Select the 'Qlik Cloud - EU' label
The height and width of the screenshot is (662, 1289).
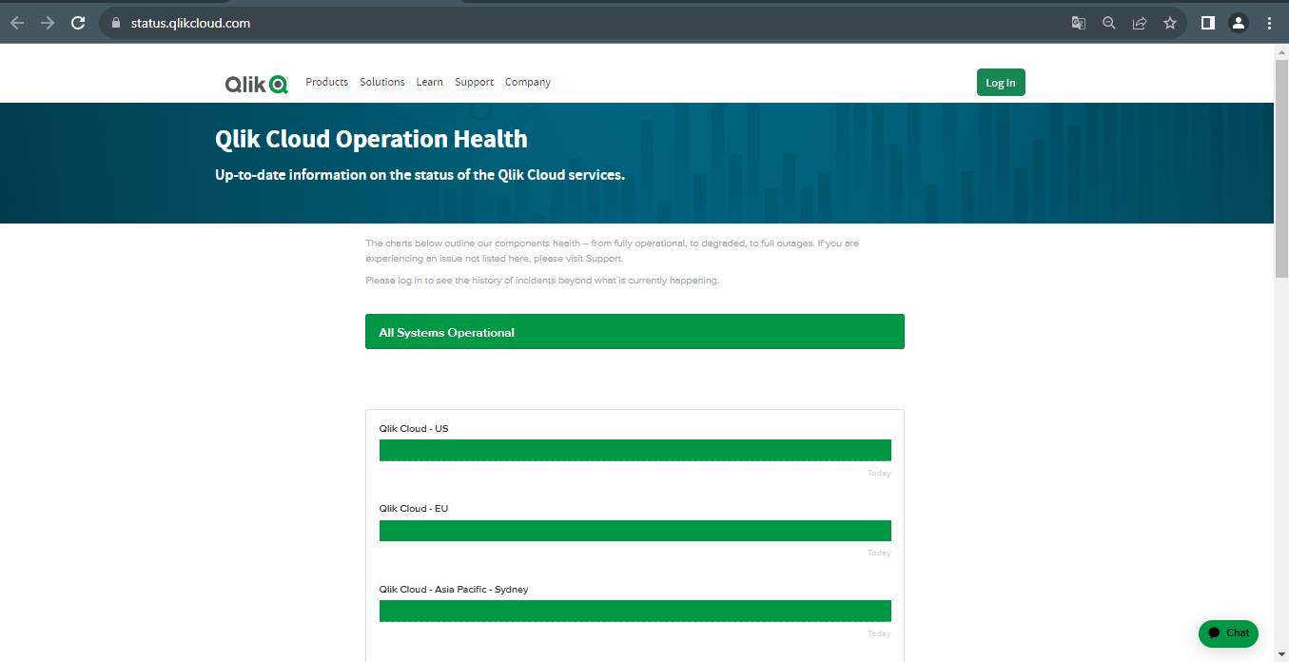point(414,509)
